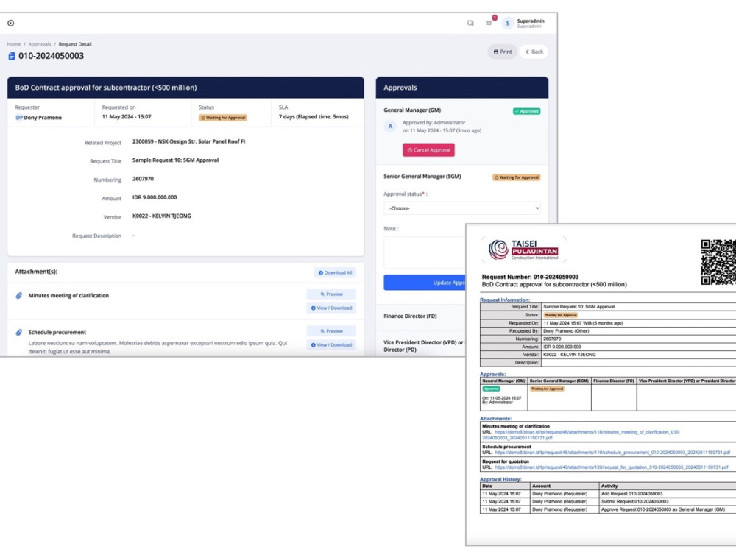Click the blue Update Approval button
Screen dimensions: 736x552
pyautogui.click(x=425, y=283)
